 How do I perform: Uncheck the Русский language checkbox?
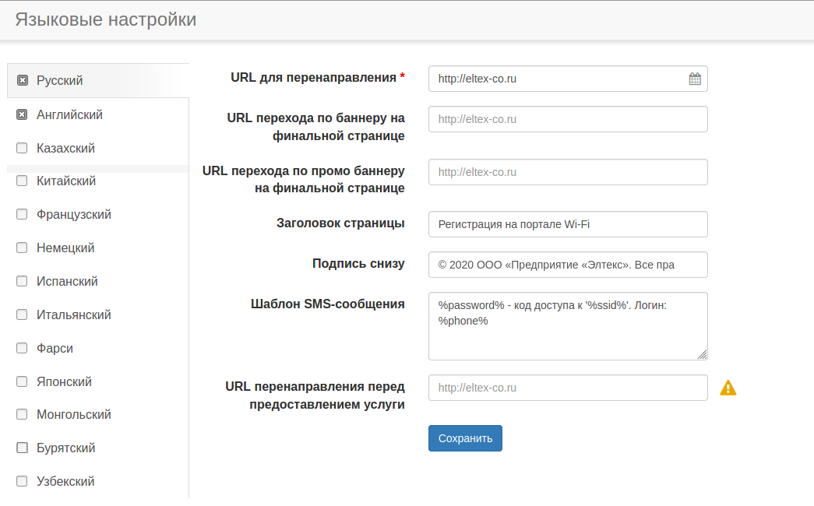[x=23, y=80]
